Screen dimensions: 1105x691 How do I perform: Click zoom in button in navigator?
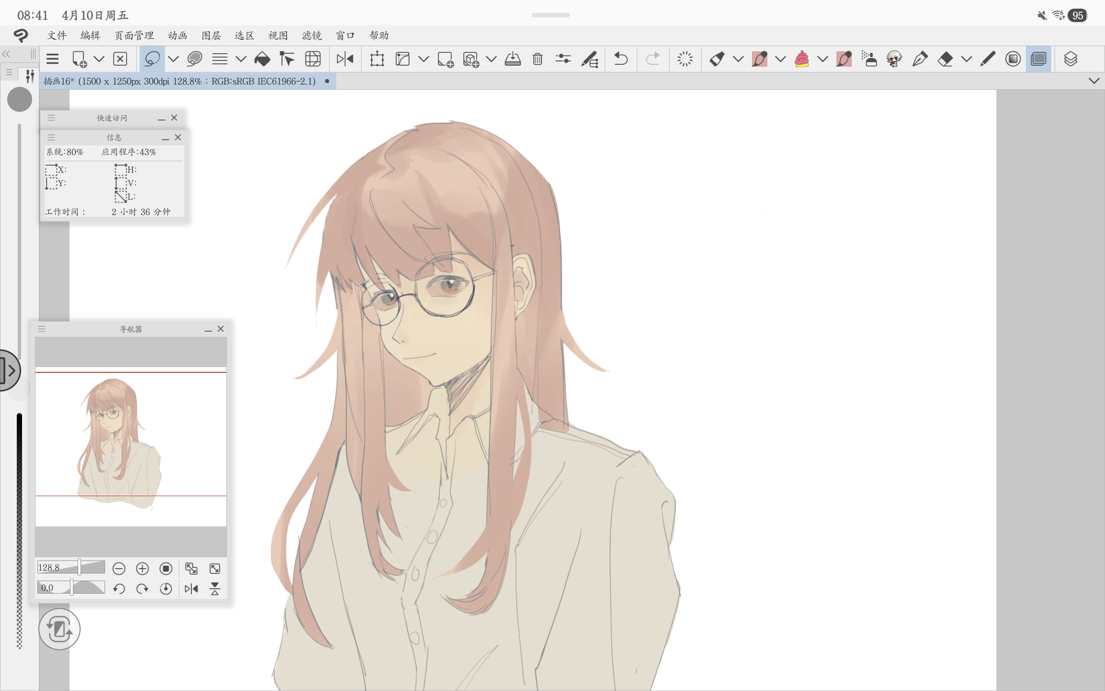point(142,569)
